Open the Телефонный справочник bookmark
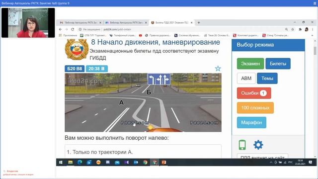 tap(123, 35)
